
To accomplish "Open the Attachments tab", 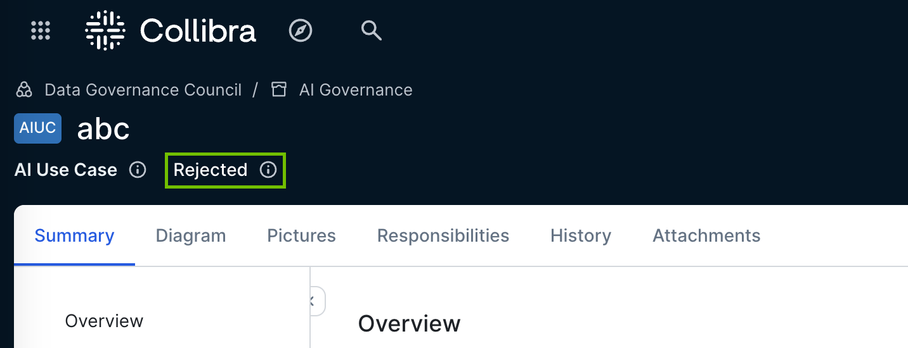I will click(x=706, y=236).
